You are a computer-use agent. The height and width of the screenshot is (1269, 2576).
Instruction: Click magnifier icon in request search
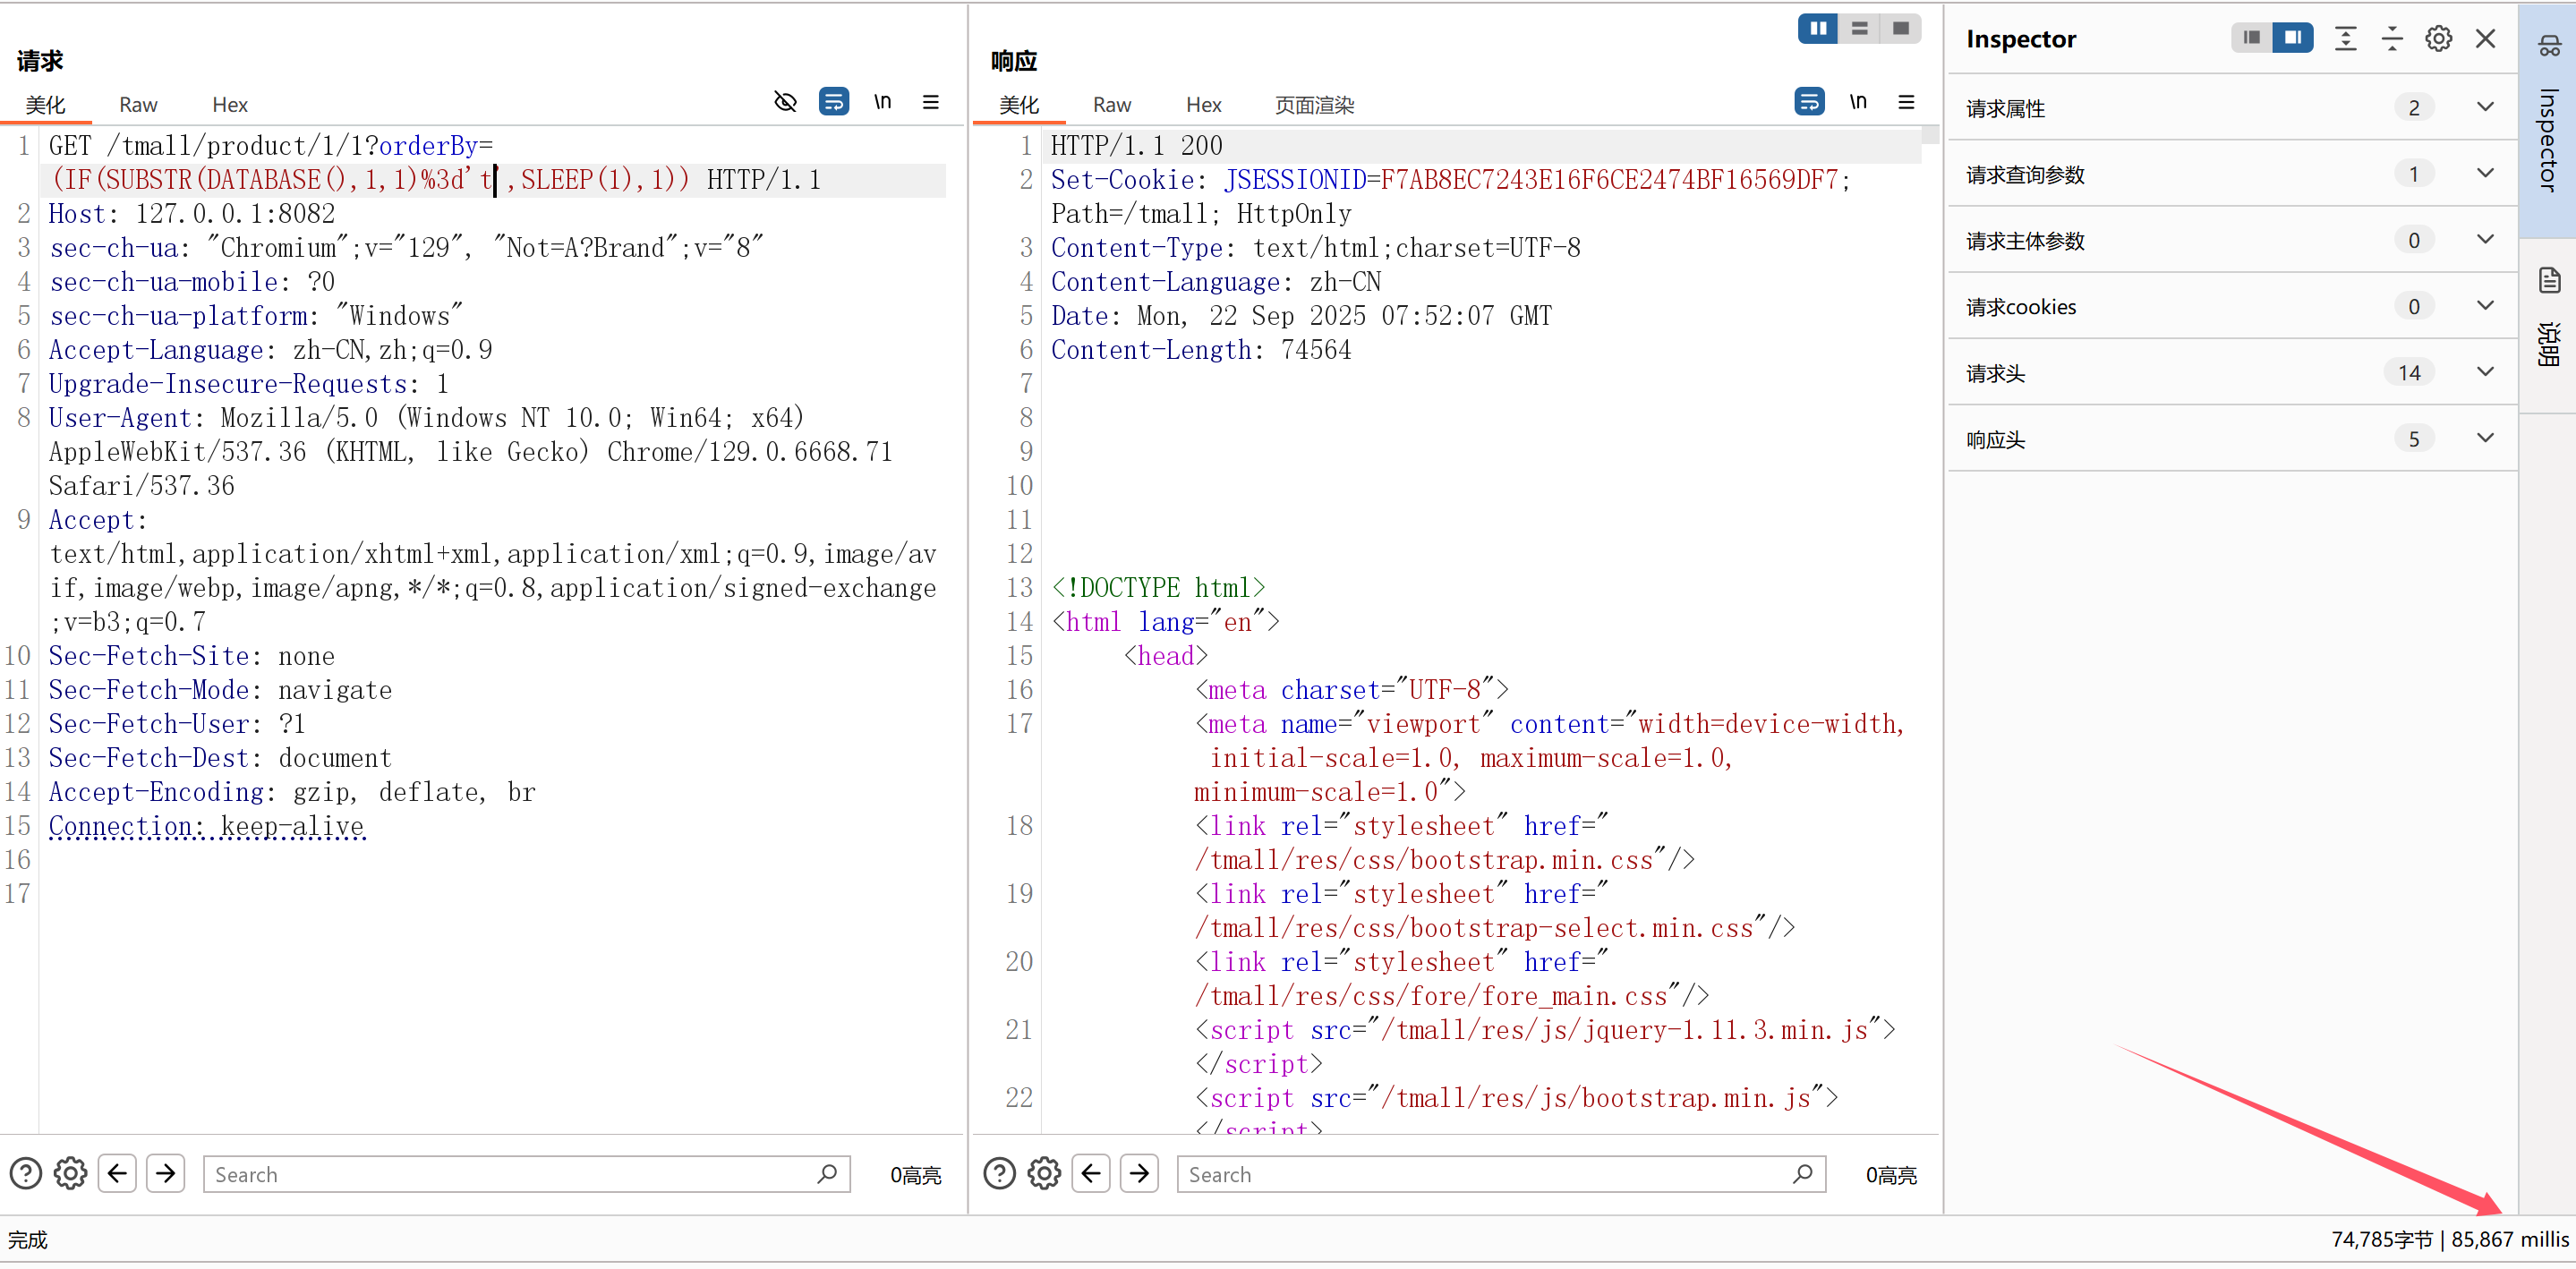click(827, 1174)
